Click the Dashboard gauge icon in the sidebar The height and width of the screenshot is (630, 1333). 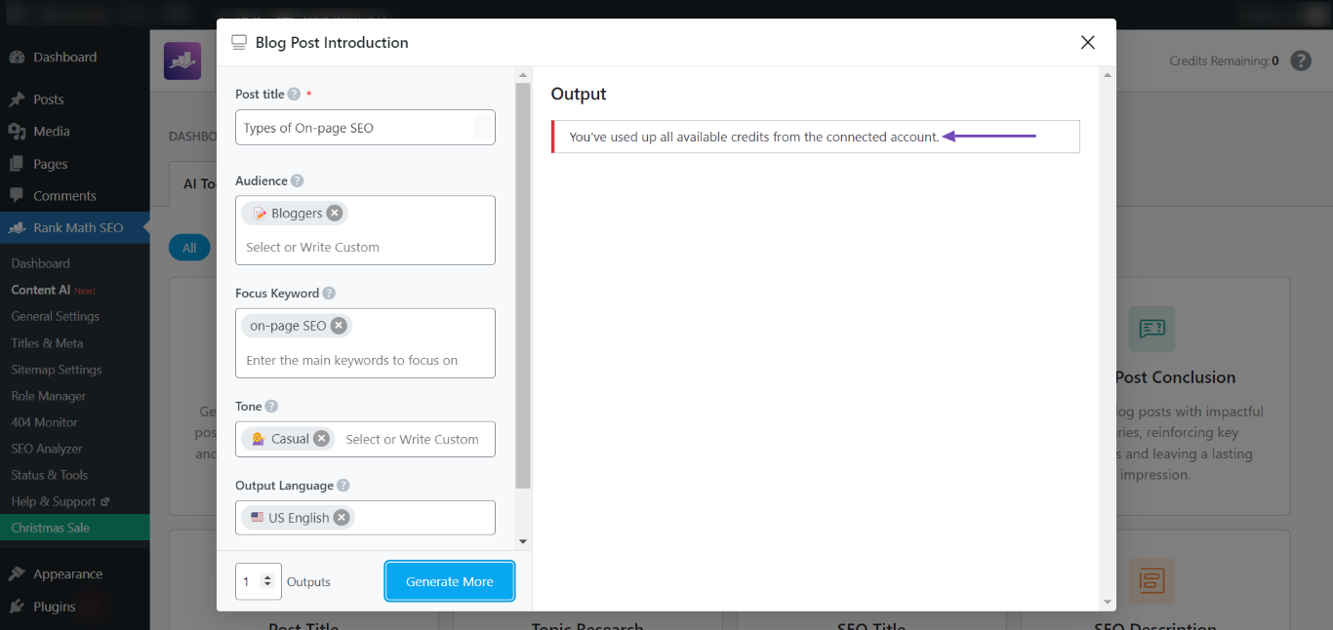click(x=17, y=58)
